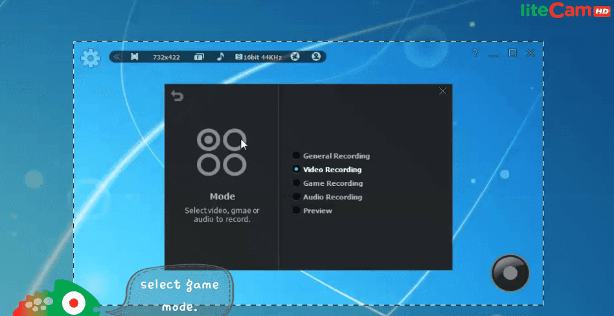Click the webcam user icon
The width and height of the screenshot is (614, 316).
point(316,57)
